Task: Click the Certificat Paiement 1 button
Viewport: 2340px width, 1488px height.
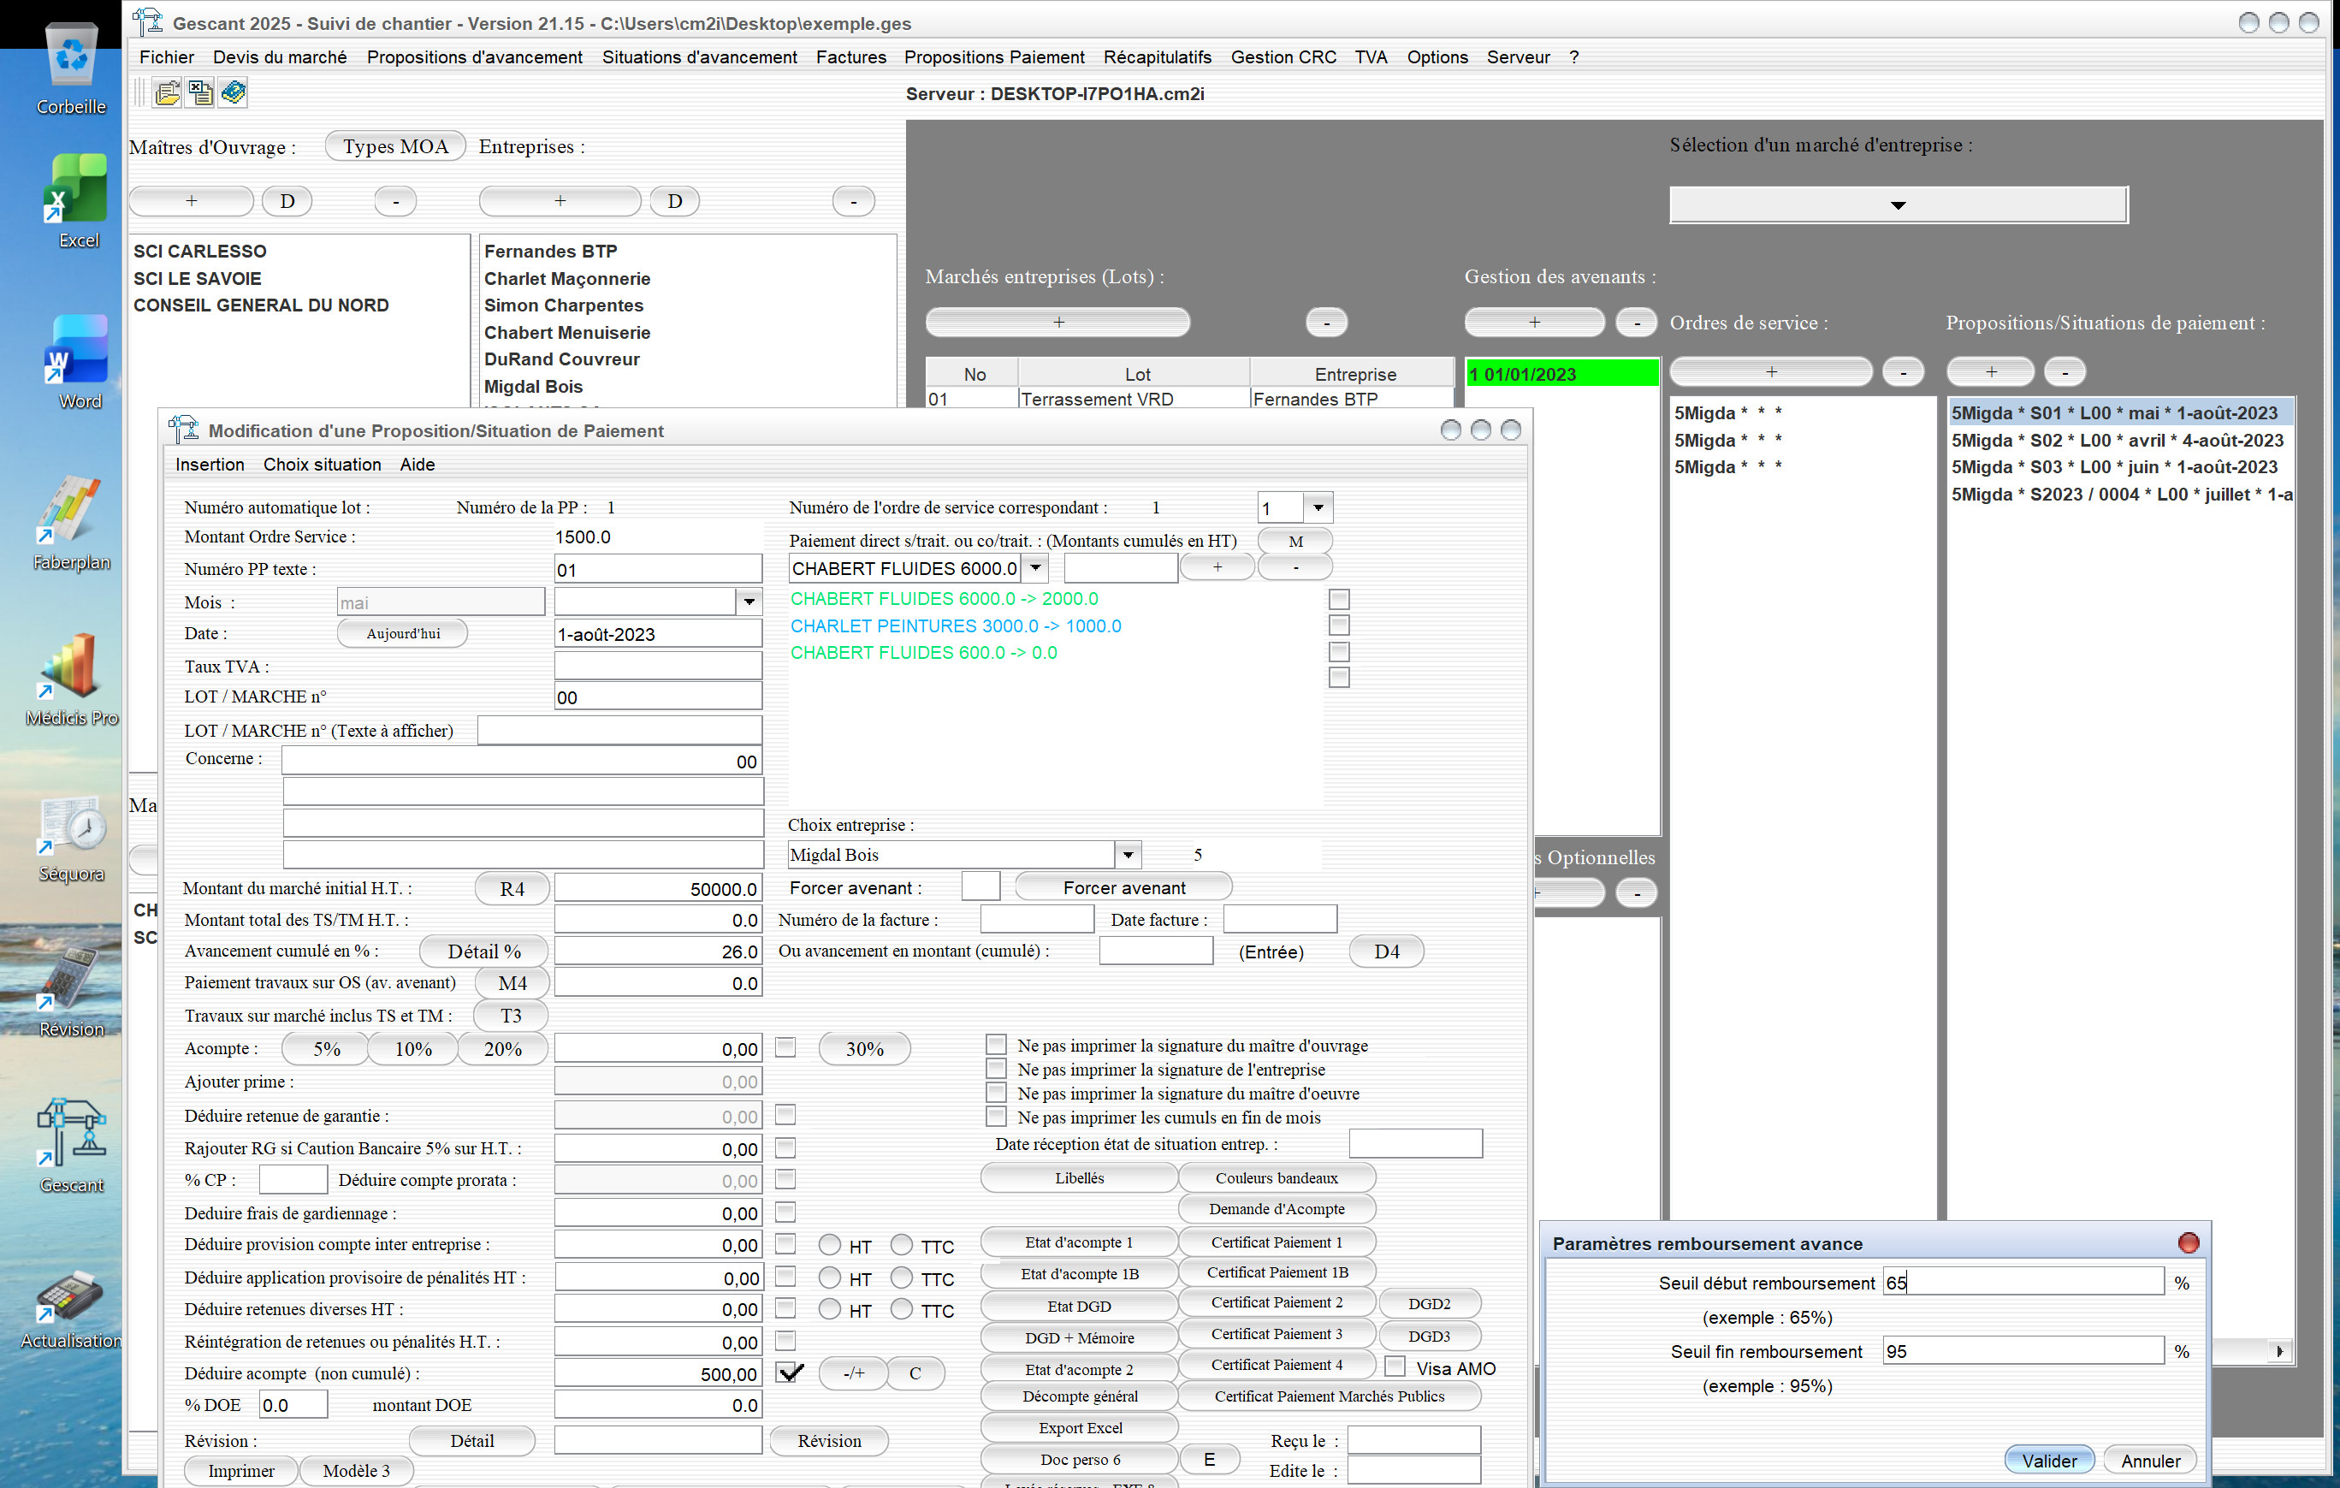Action: tap(1276, 1242)
